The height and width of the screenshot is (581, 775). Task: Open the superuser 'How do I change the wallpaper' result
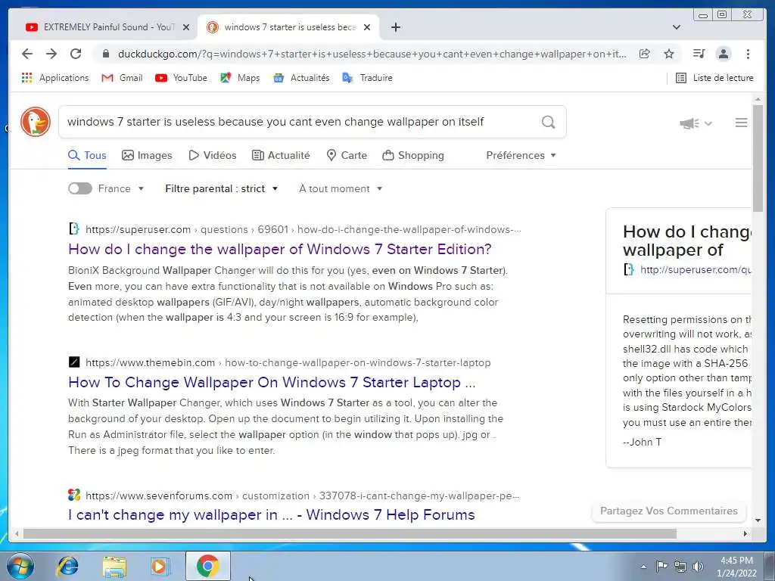pos(280,249)
